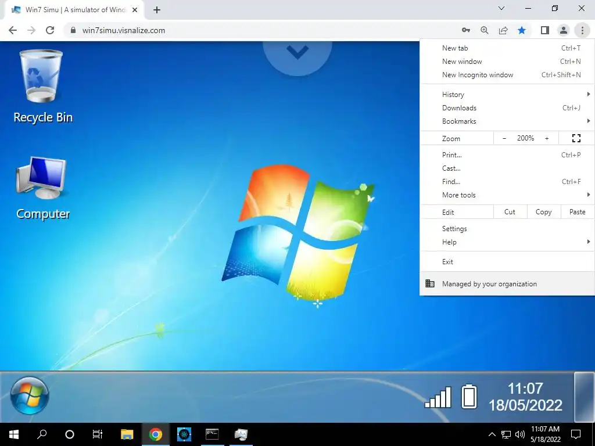Click the blue atom-logo taskbar app

(184, 434)
